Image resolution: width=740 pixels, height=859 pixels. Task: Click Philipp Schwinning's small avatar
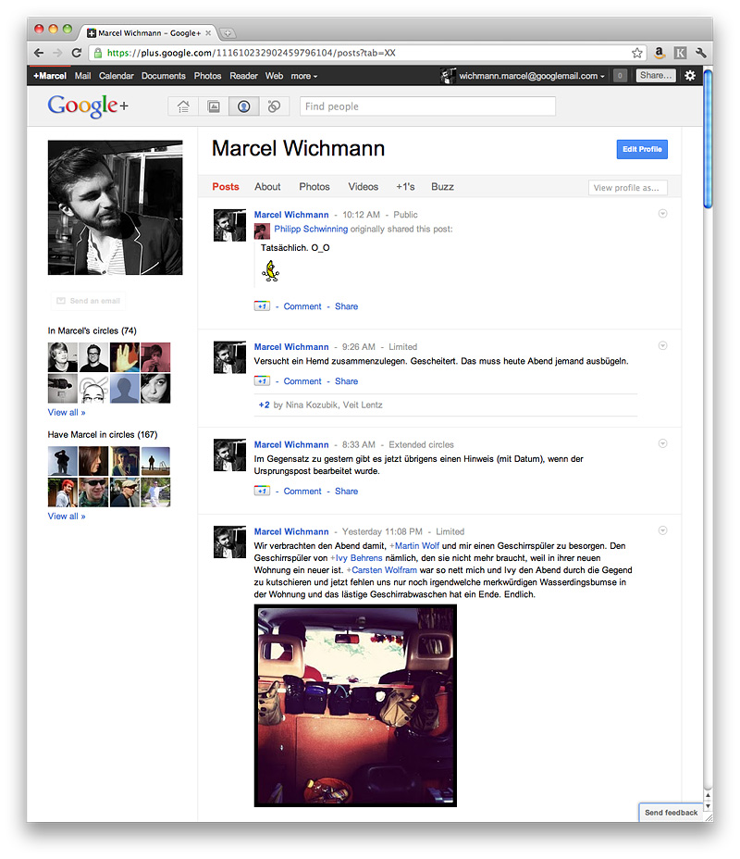262,231
